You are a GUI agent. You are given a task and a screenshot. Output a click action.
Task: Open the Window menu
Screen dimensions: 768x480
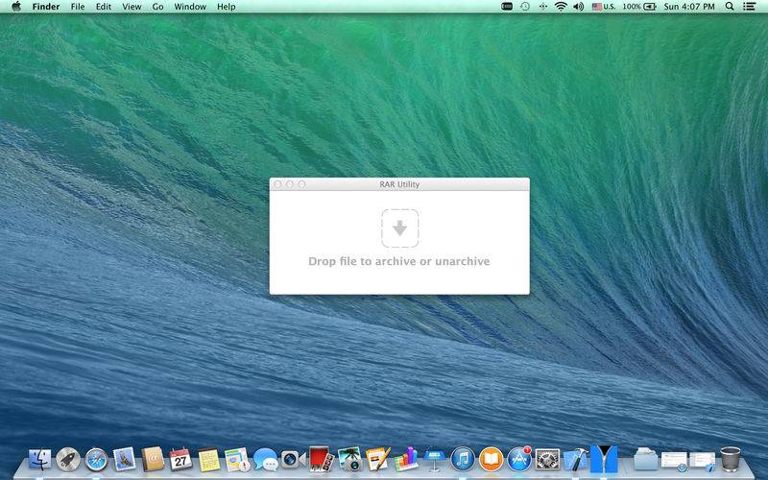(190, 7)
